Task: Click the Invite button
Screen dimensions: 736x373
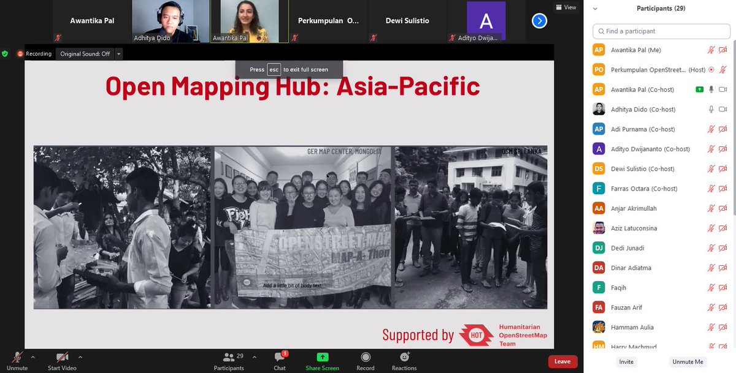Action: [x=626, y=362]
